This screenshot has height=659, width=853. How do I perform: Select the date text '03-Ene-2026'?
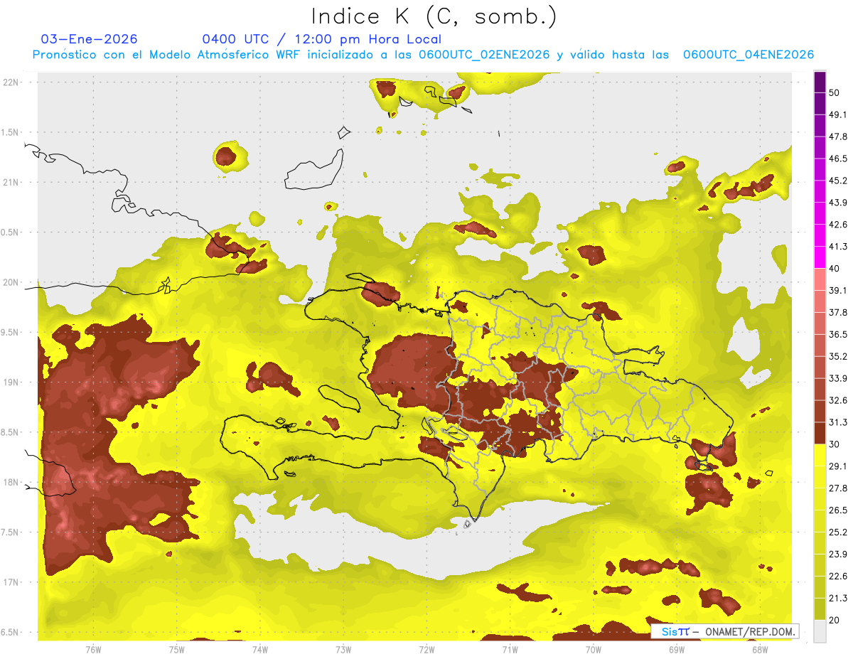(90, 39)
